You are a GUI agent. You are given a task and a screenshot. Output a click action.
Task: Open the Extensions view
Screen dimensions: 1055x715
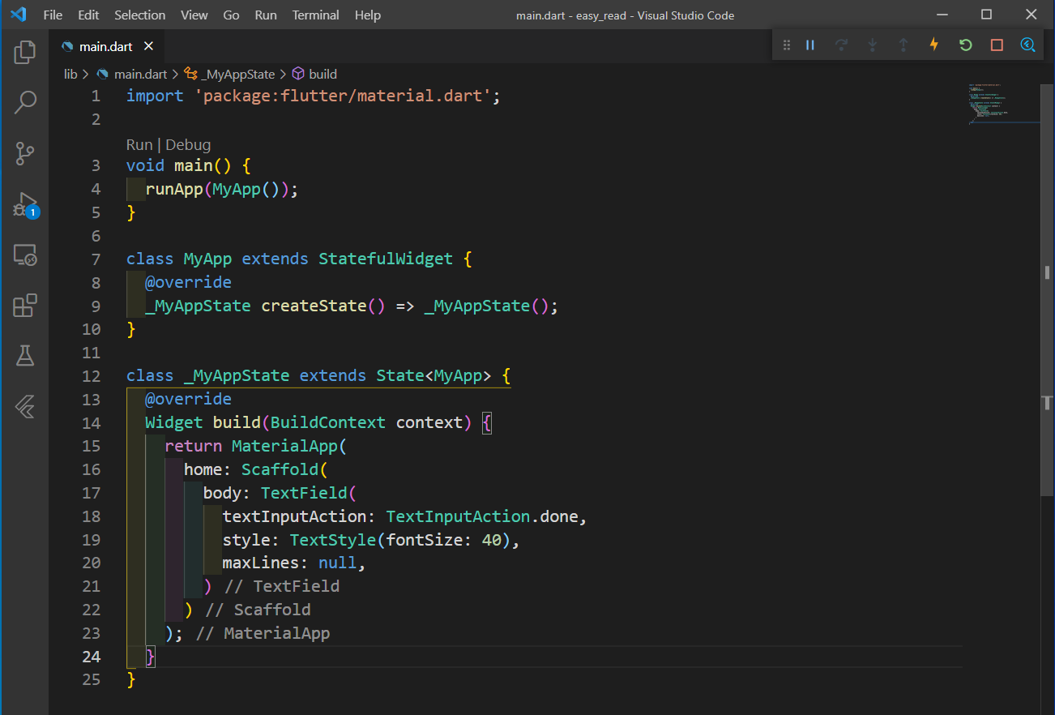25,306
